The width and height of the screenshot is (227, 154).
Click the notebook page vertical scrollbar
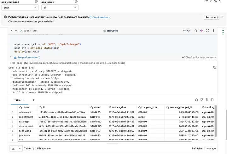point(226,125)
